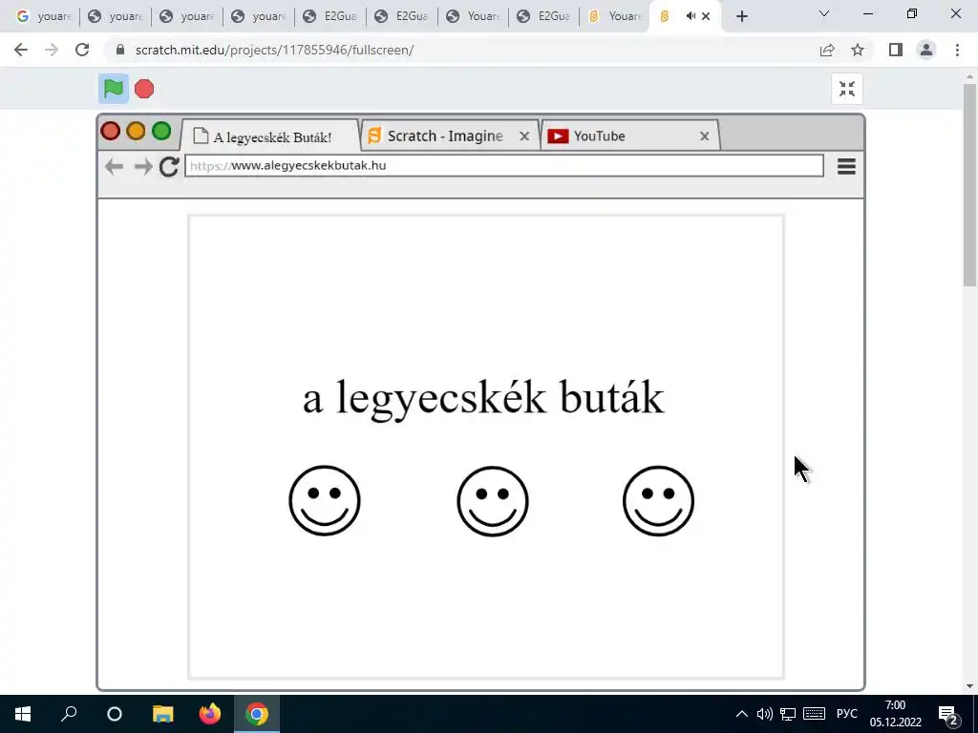Expand Chrome tab search dropdown
This screenshot has width=978, height=733.
[x=824, y=13]
